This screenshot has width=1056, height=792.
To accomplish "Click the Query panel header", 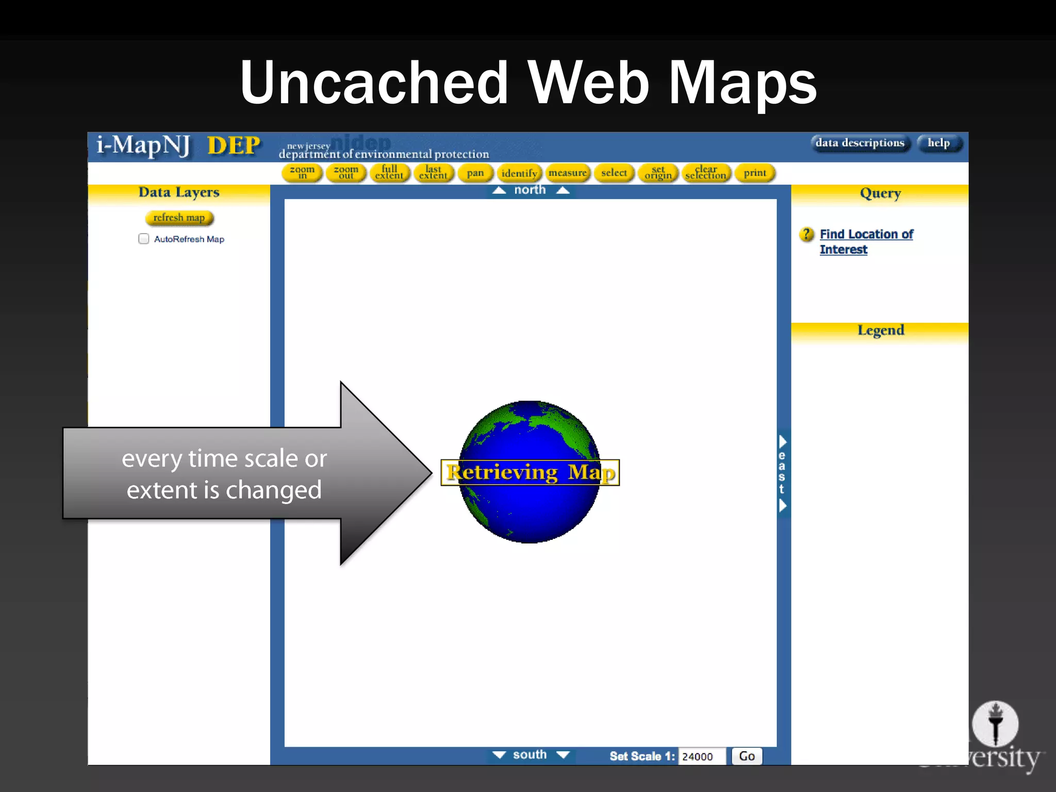I will click(x=880, y=194).
